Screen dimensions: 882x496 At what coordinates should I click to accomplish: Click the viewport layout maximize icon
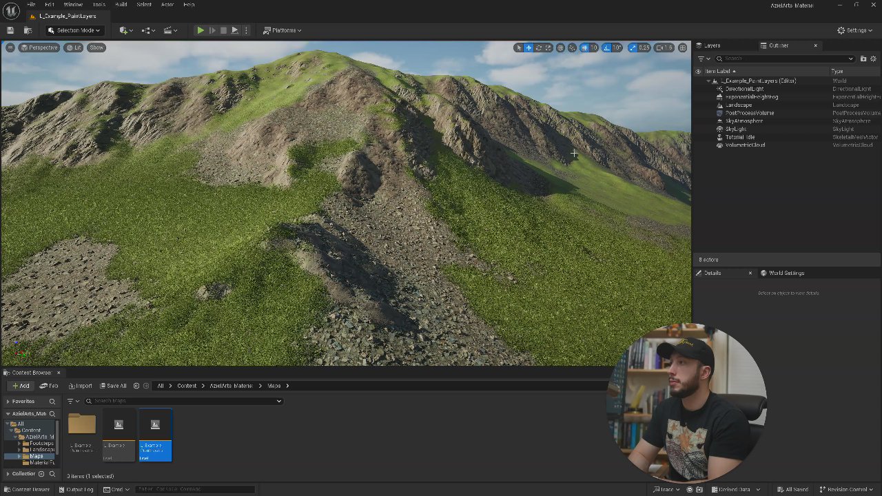click(682, 48)
